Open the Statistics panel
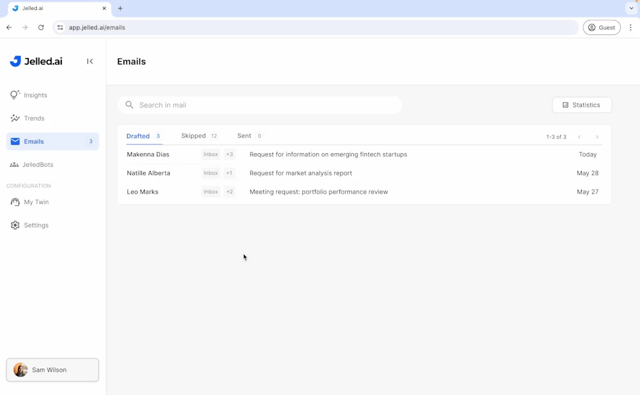This screenshot has width=640, height=395. [x=582, y=104]
